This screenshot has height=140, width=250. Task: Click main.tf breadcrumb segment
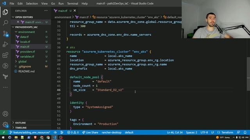[x=82, y=17]
